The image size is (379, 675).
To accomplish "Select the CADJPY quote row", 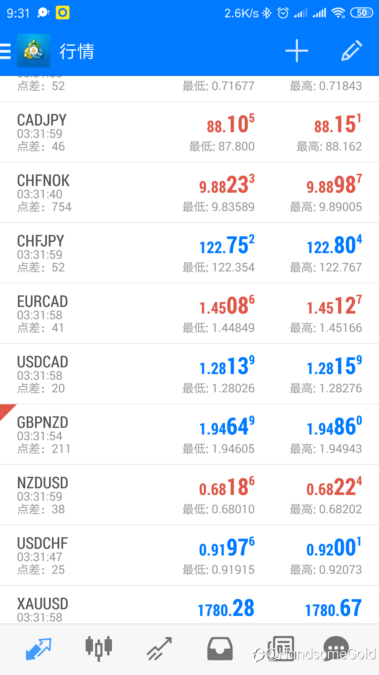I will click(x=189, y=132).
